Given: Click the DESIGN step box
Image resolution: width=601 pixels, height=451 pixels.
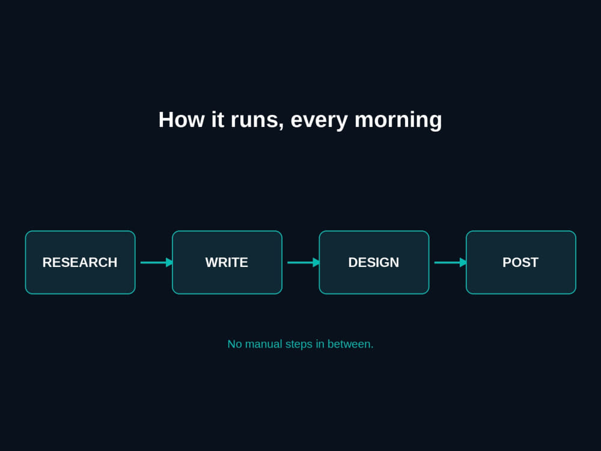Looking at the screenshot, I should tap(374, 262).
